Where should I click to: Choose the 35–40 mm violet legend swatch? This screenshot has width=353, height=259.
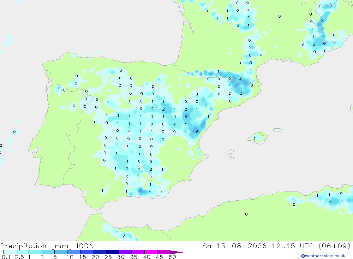click(x=138, y=252)
